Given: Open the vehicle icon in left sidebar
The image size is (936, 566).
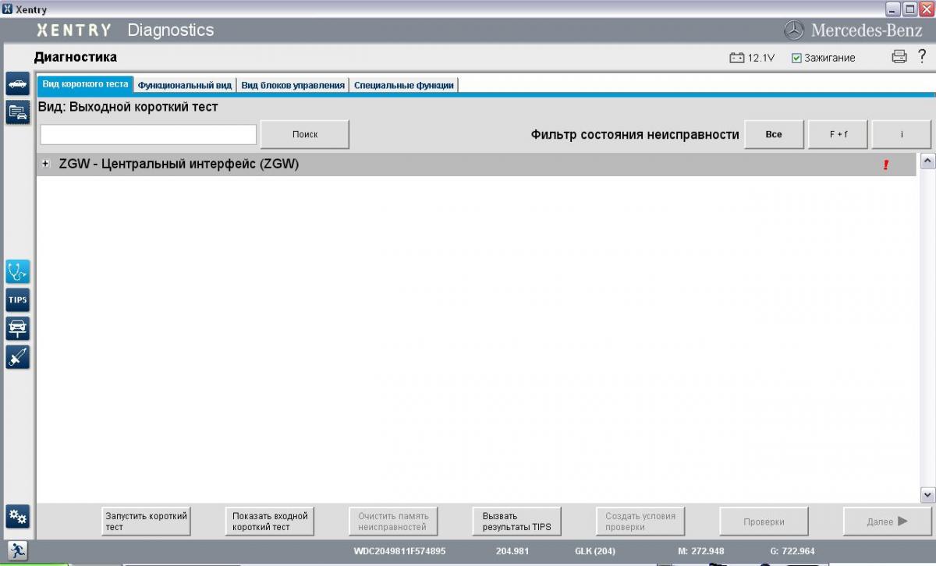Looking at the screenshot, I should point(17,84).
